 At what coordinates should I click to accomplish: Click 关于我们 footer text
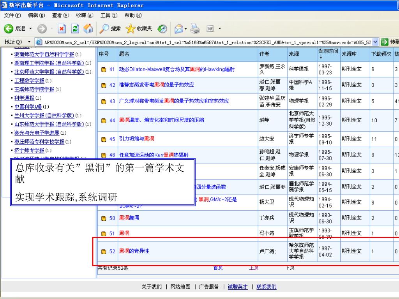point(152,287)
